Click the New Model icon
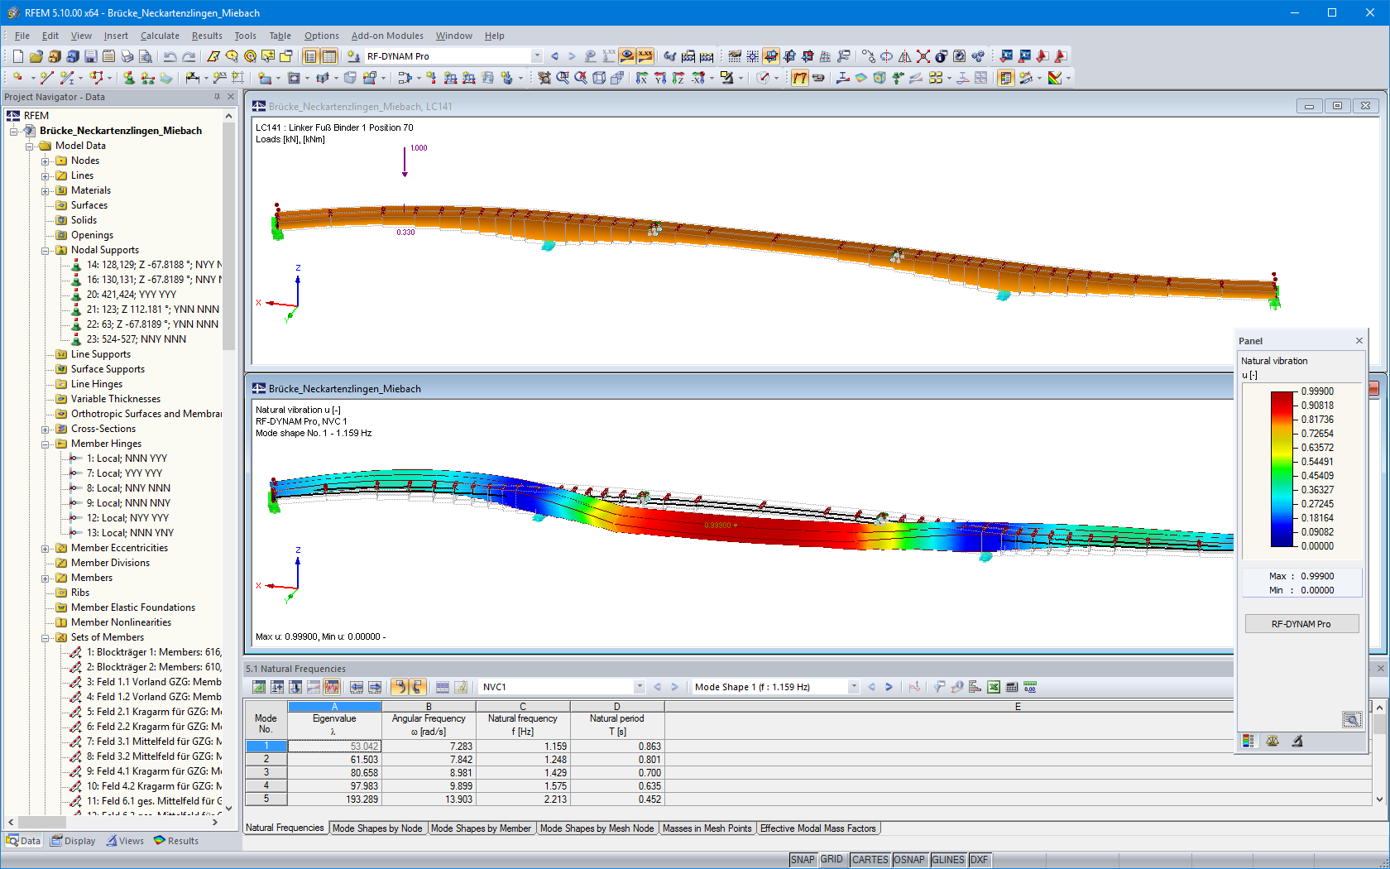 point(17,56)
